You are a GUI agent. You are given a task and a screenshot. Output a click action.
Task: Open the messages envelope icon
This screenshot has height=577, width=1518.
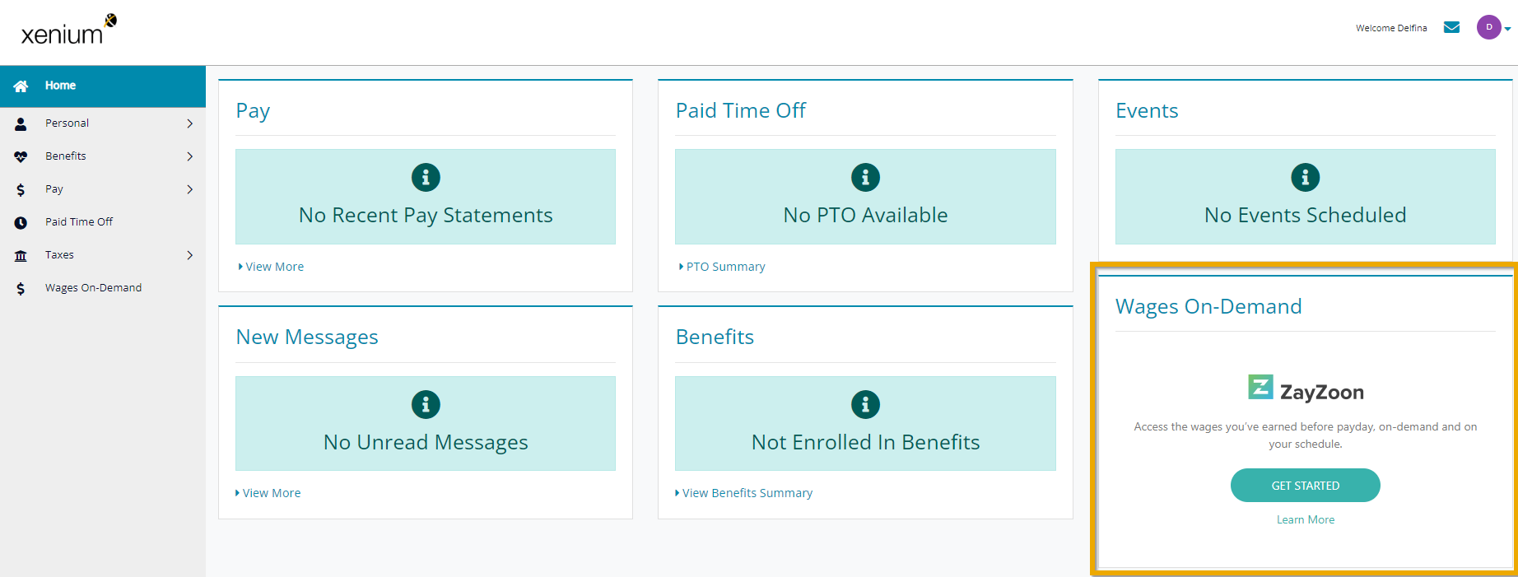pos(1450,26)
